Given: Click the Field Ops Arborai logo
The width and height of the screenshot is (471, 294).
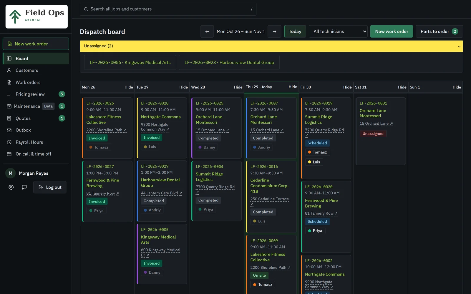Looking at the screenshot, I should pyautogui.click(x=37, y=16).
